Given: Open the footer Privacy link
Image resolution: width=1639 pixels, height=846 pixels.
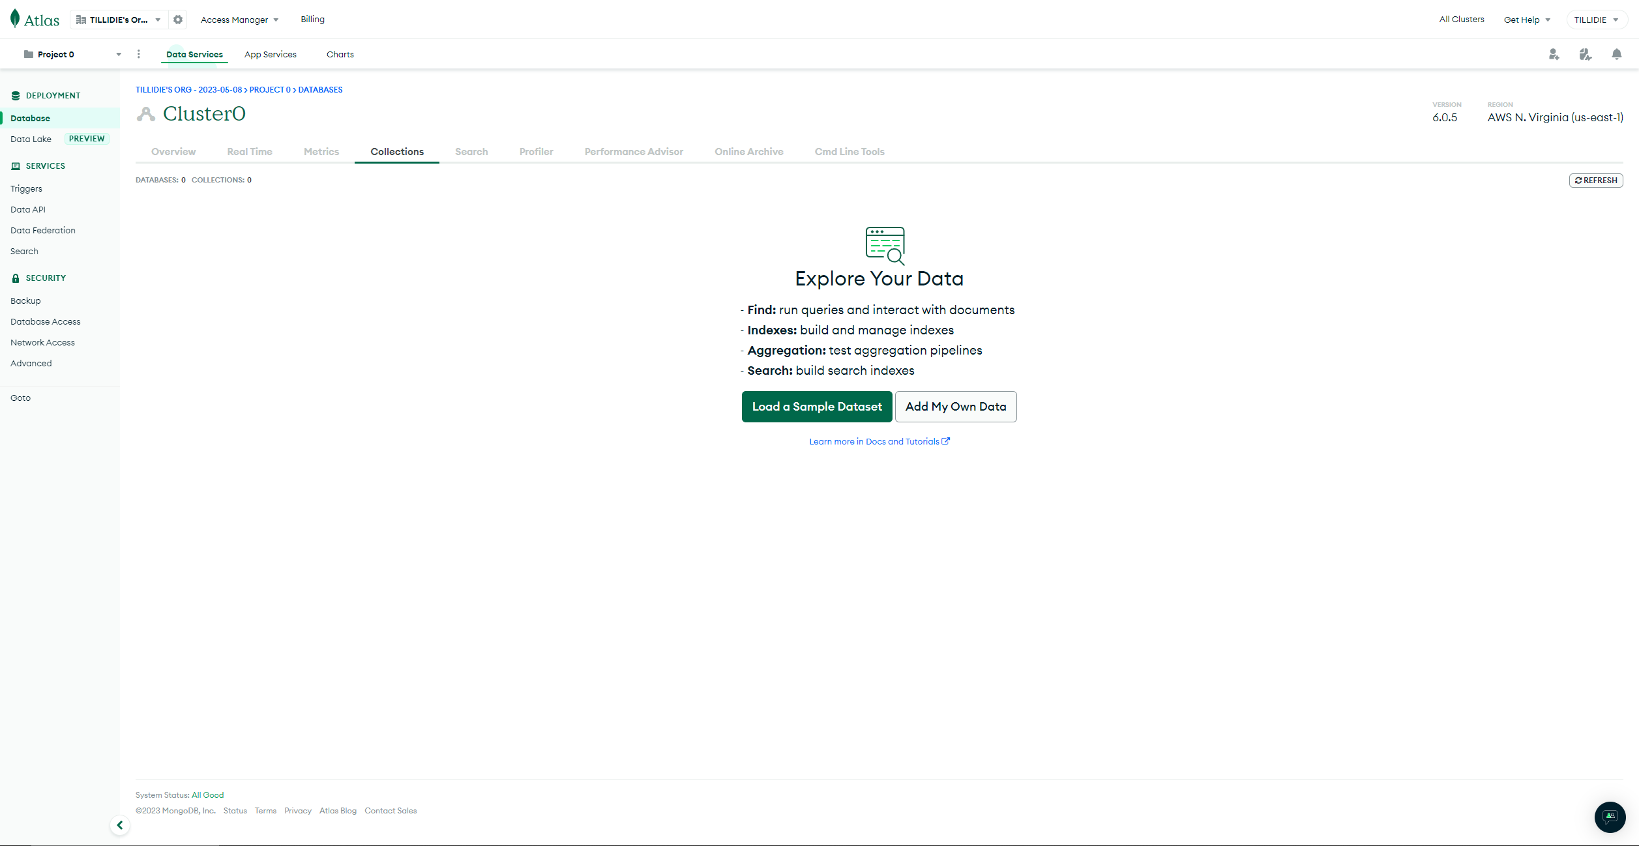Looking at the screenshot, I should [298, 810].
